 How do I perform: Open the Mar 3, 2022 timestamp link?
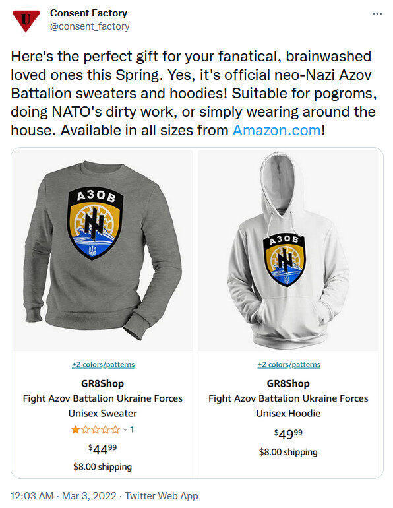click(89, 496)
